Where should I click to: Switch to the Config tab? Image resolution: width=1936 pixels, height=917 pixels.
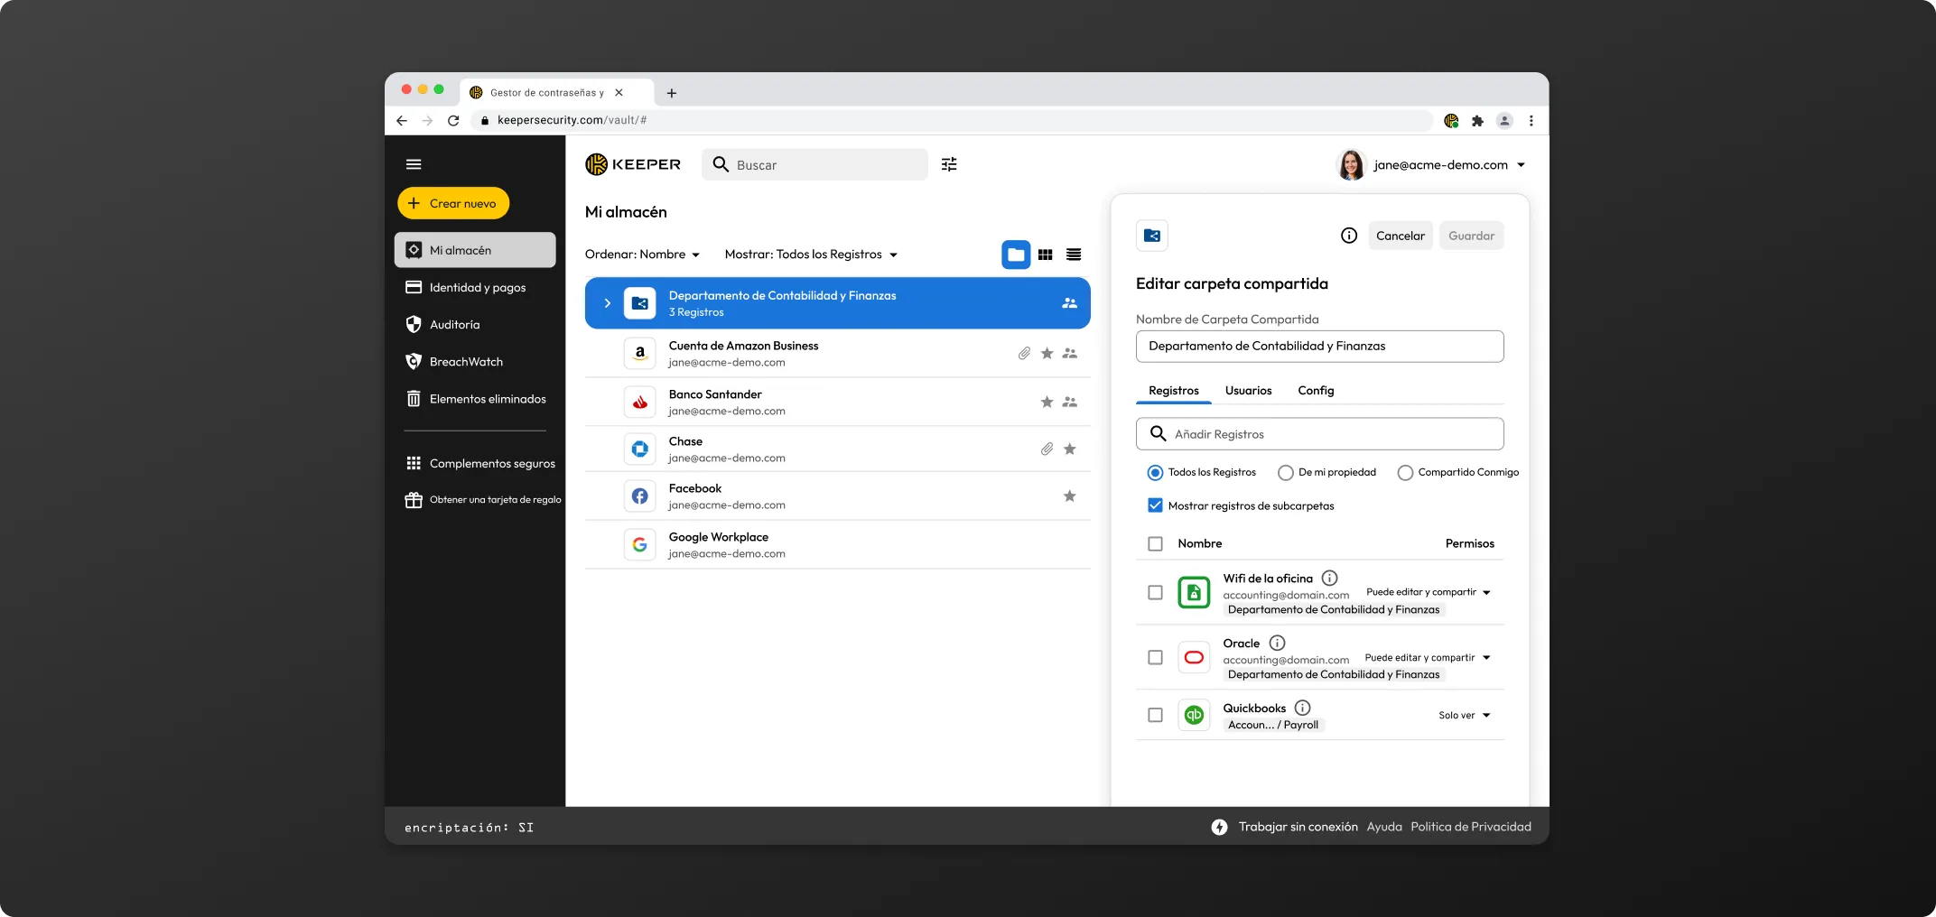[1316, 391]
